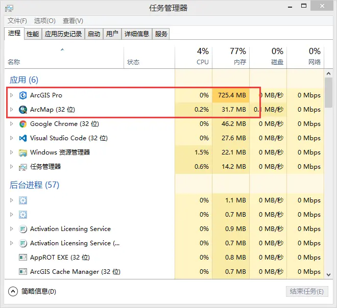
Task: Select the 46.2 MB memory value
Action: pyautogui.click(x=234, y=124)
